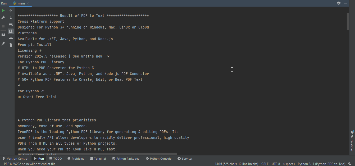Click the up arrow stack trace icon
Viewport: 355px width, 166px height.
tap(11, 11)
